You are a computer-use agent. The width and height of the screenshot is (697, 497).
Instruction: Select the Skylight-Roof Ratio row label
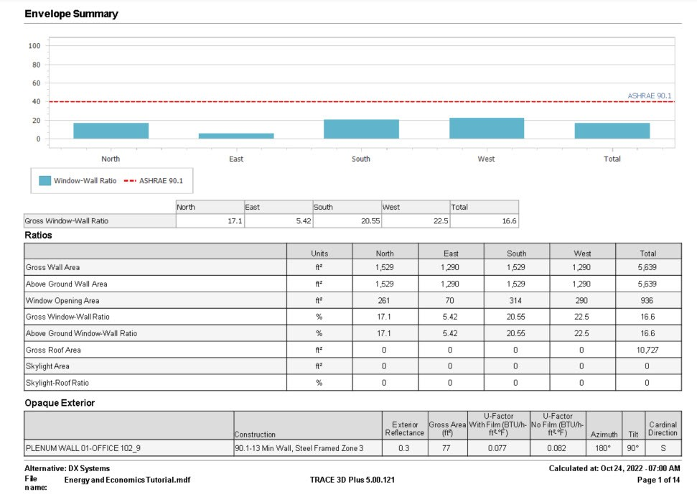(59, 383)
